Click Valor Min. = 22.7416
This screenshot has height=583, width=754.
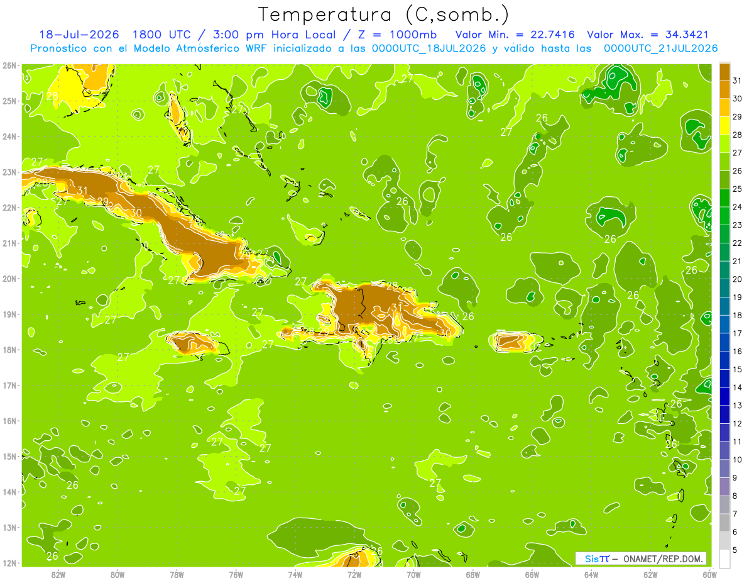[515, 35]
